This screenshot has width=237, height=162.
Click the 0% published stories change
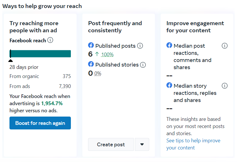pyautogui.click(x=98, y=73)
